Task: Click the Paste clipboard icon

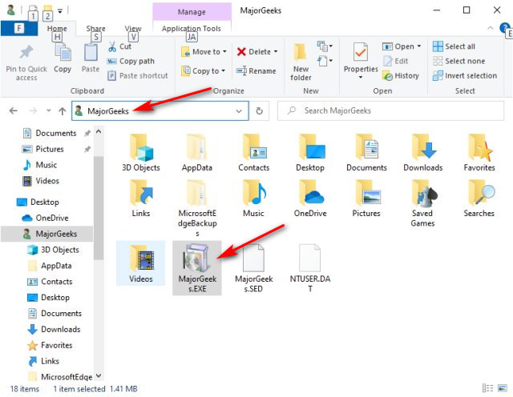Action: click(91, 52)
